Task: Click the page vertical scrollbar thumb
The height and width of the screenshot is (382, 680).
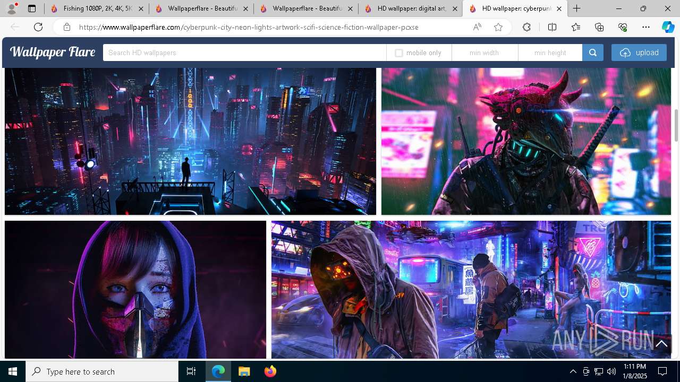Action: click(676, 125)
